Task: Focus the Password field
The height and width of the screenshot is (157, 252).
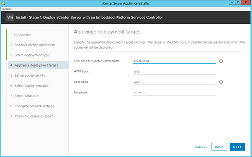Action: (x=174, y=93)
